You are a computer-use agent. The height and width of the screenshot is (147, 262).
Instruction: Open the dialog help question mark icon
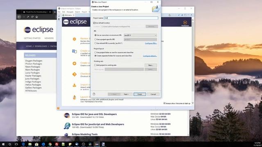pos(94,94)
